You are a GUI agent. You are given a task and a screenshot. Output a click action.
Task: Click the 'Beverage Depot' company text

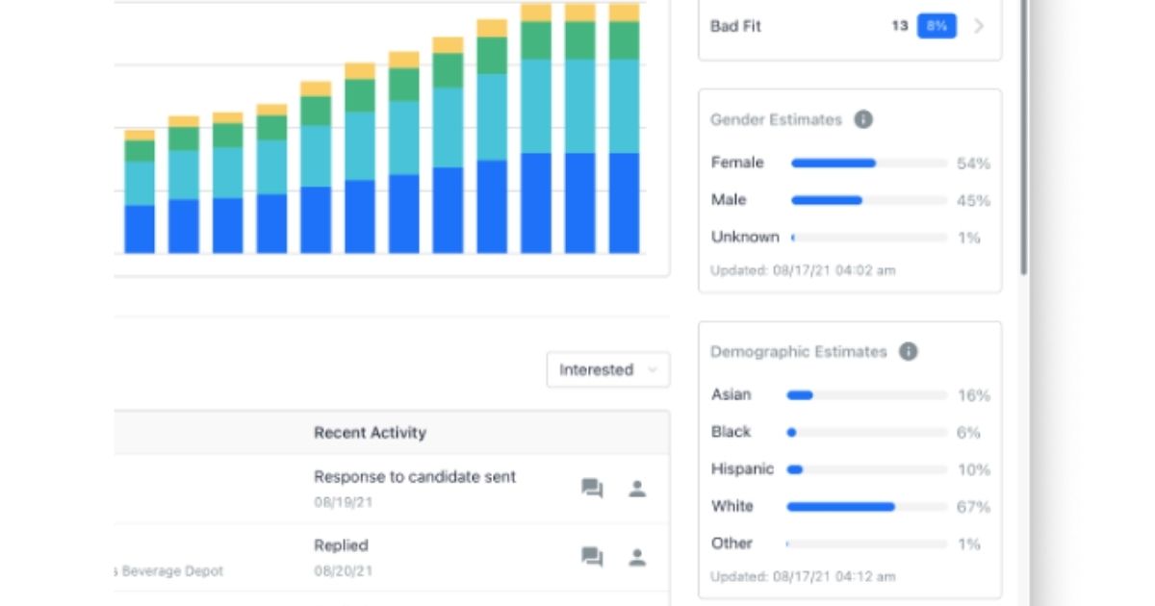174,571
